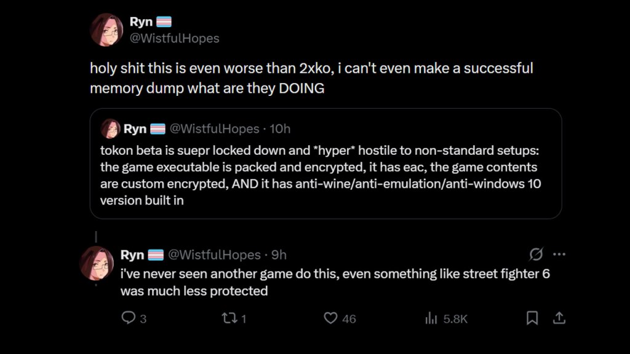Open the share options upload arrow icon
Viewport: 630px width, 354px height.
559,318
